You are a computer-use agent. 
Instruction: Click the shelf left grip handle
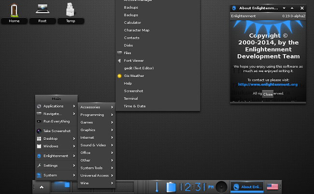(34, 187)
